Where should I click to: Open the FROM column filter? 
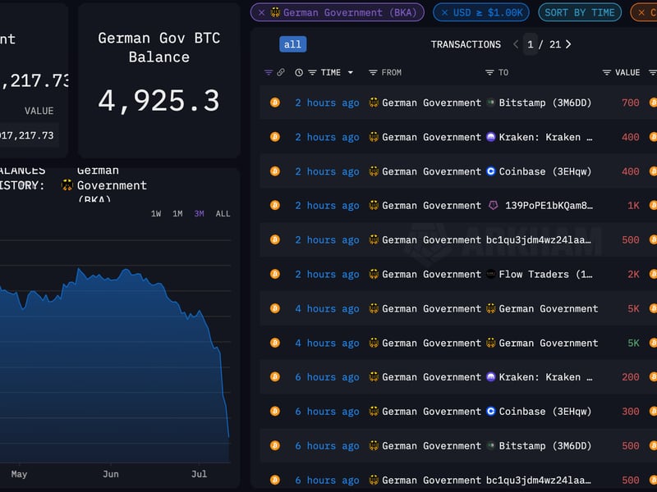click(x=372, y=72)
